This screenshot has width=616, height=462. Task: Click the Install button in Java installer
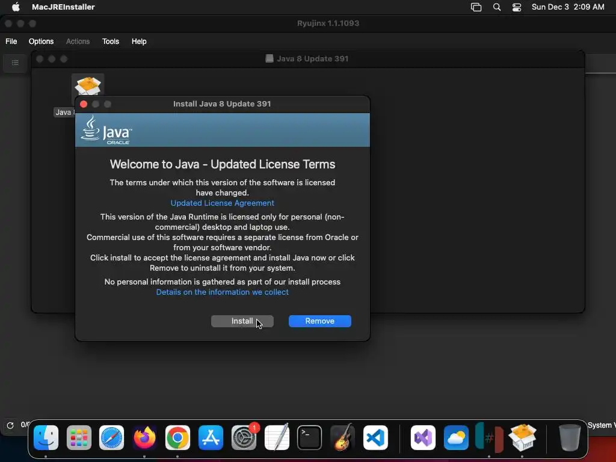point(242,321)
